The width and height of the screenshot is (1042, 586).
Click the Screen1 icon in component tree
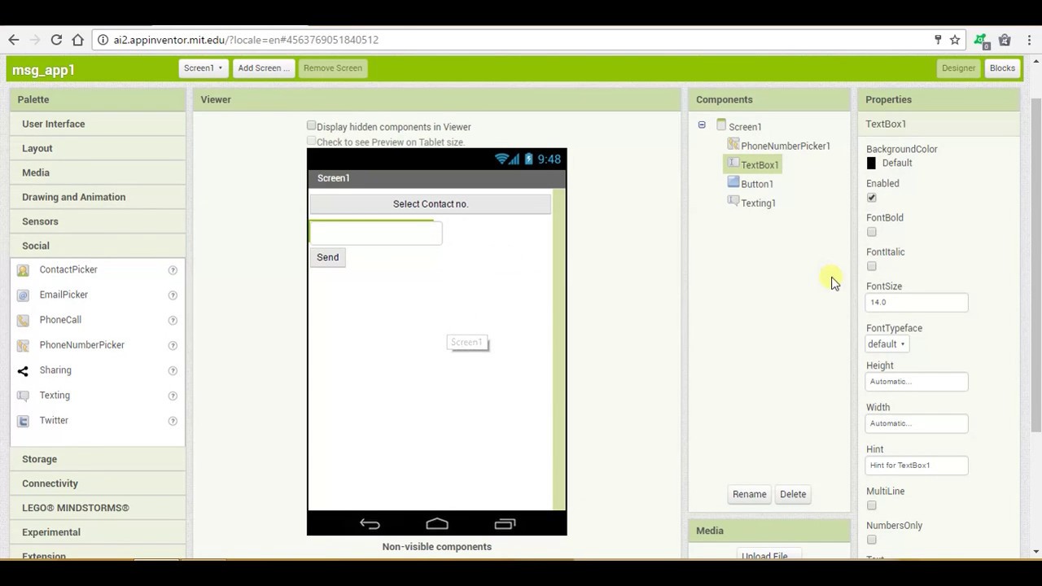point(721,125)
